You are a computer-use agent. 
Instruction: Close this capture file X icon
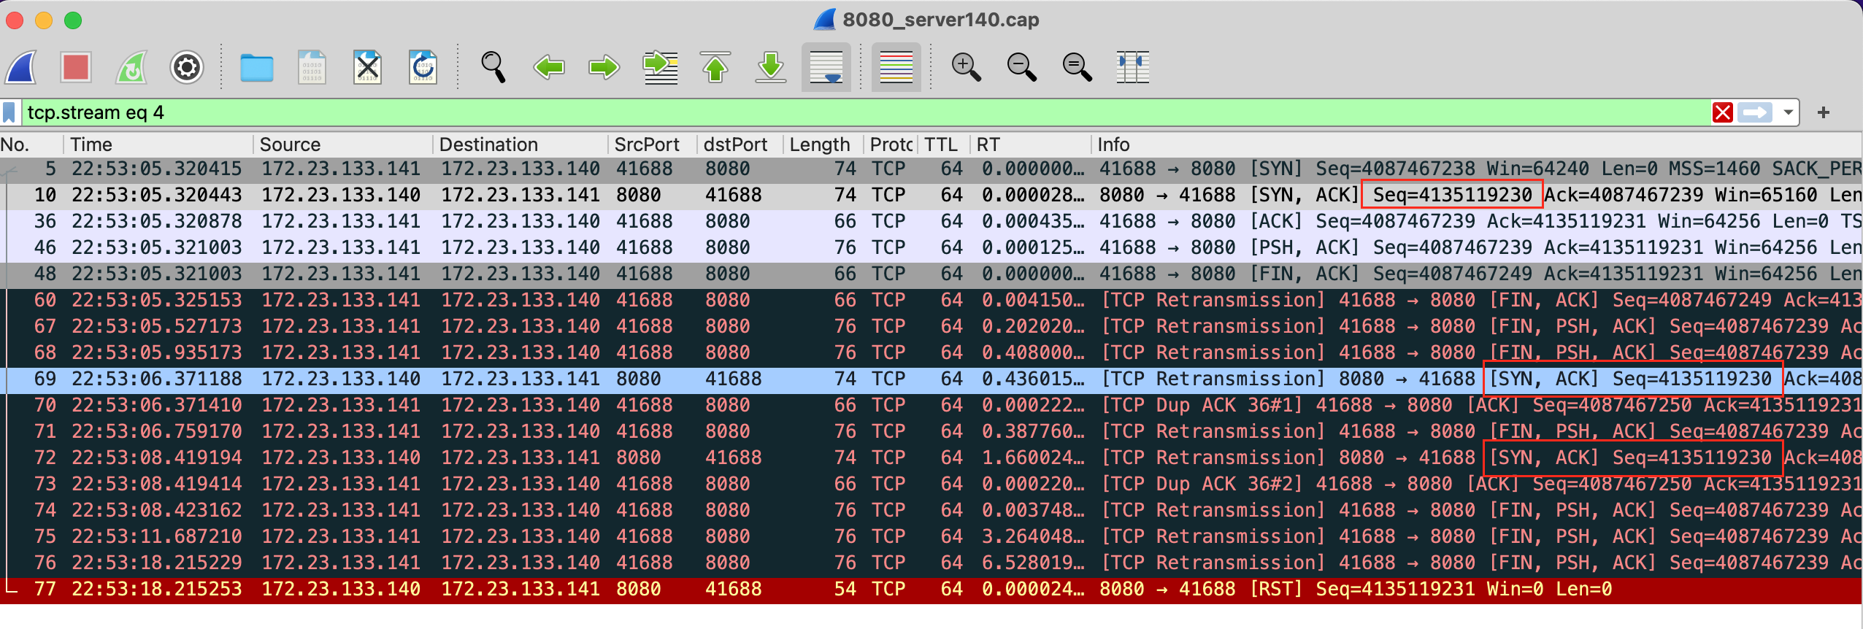pos(368,68)
